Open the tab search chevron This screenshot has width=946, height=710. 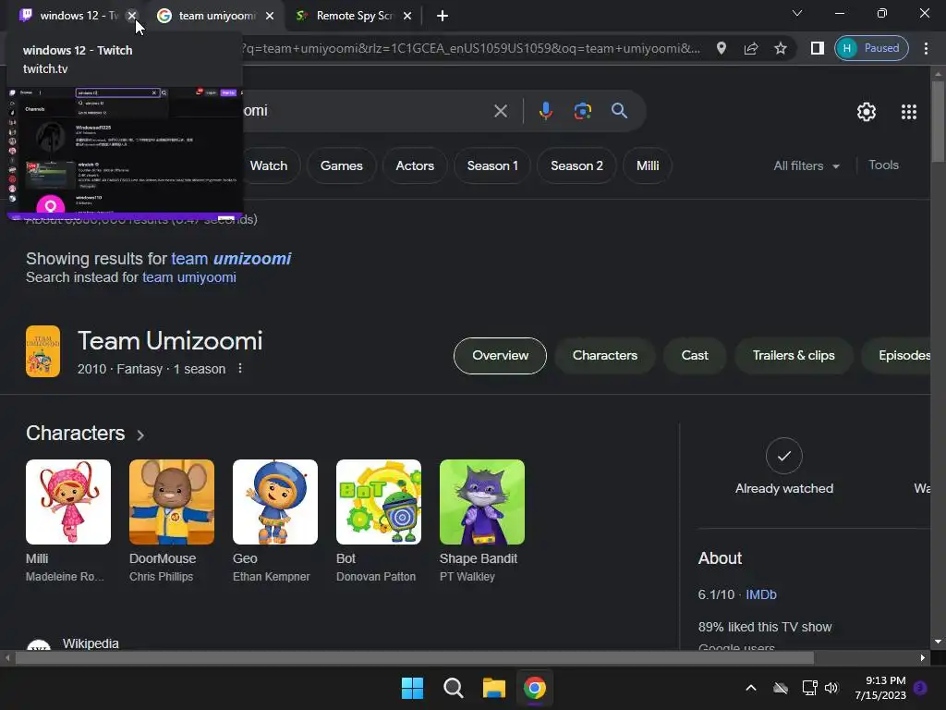(x=797, y=13)
